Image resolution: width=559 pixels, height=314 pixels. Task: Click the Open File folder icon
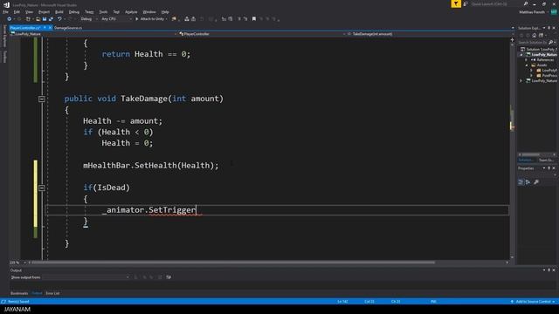point(38,19)
